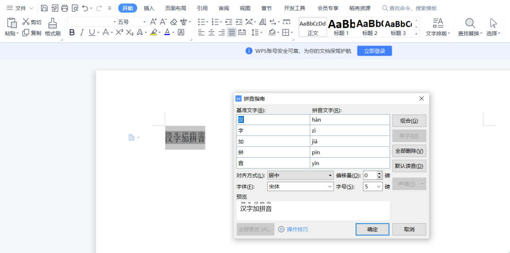Toggle Character border icon
This screenshot has width=510, height=253.
coord(181,33)
